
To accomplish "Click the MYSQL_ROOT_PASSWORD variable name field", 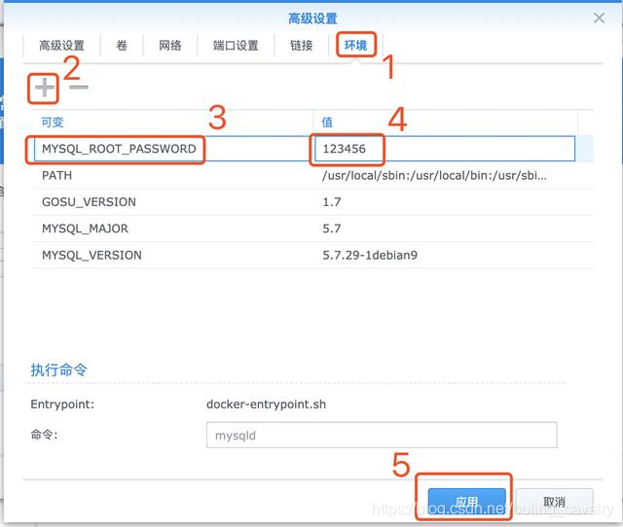I will point(173,149).
